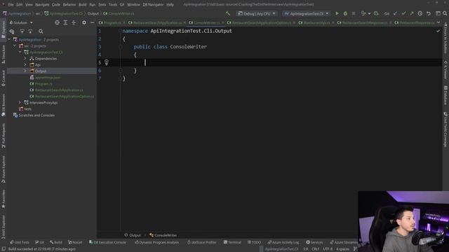Open Solution view selector dropdown
Viewport: 449px width, 252px height.
pyautogui.click(x=21, y=22)
